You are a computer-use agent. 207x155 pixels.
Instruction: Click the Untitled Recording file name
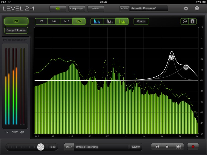(x=87, y=147)
